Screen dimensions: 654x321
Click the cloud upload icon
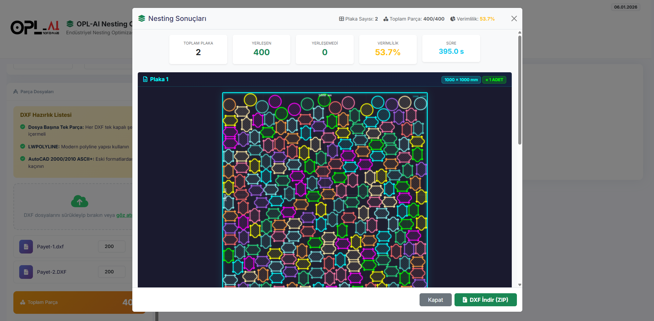click(80, 201)
